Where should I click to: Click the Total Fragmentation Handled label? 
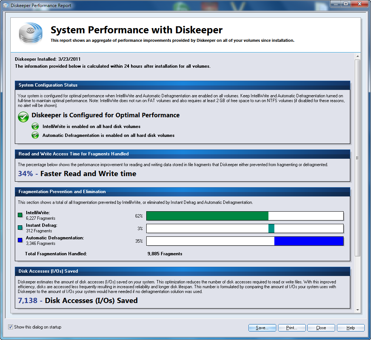click(56, 254)
